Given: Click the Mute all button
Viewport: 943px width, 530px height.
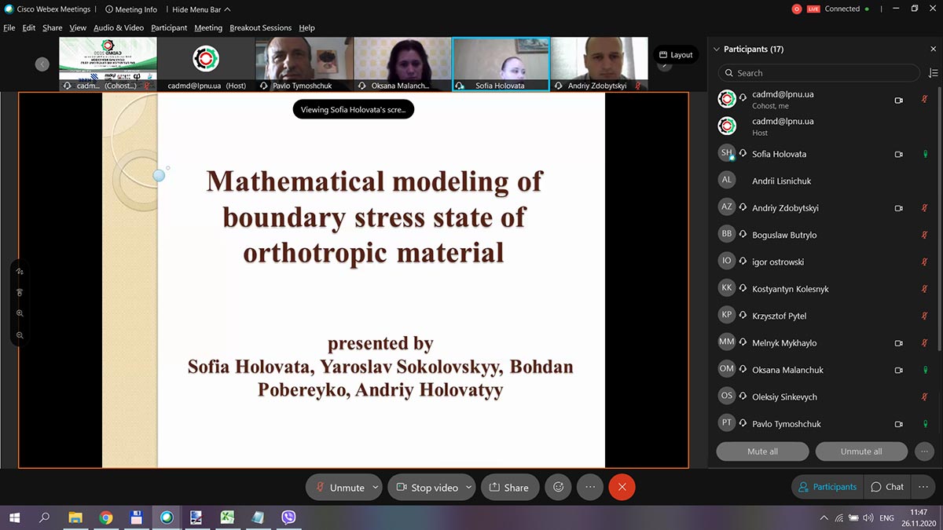Looking at the screenshot, I should (762, 451).
